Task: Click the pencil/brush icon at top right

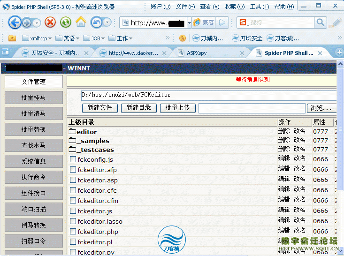Action: 336,23
